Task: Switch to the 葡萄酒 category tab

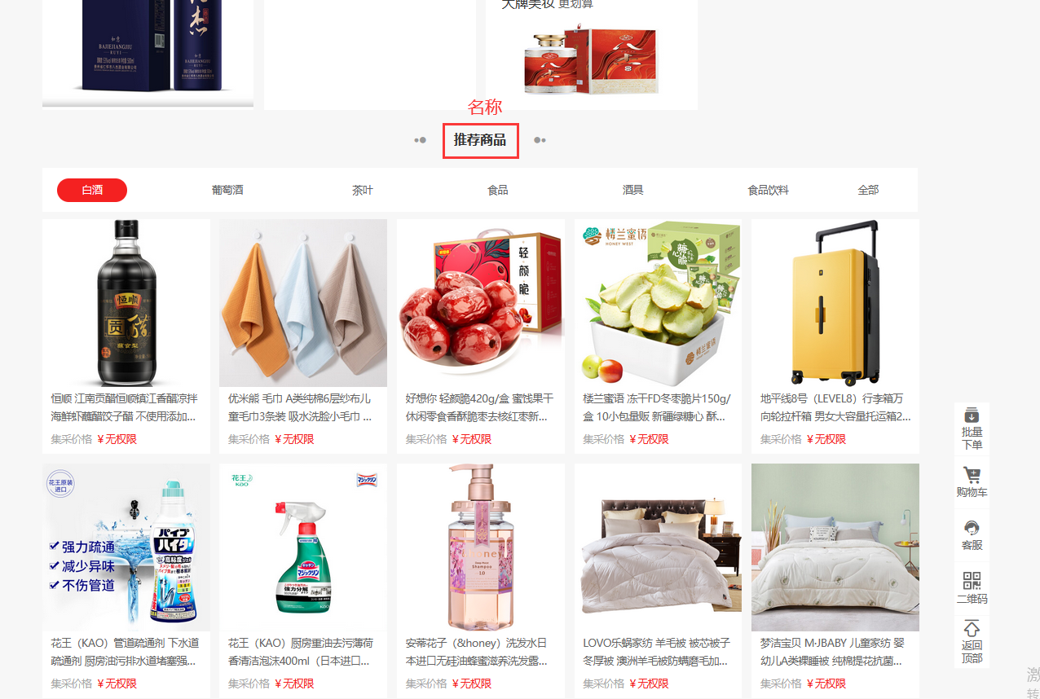Action: click(227, 190)
